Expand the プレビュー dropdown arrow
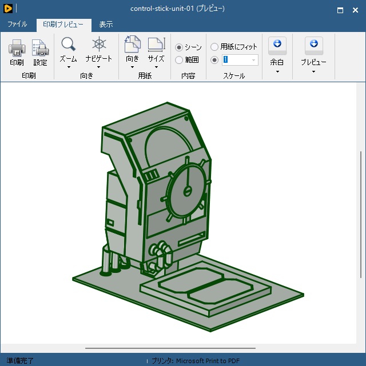Screen dimensions: 366x366 [x=313, y=72]
